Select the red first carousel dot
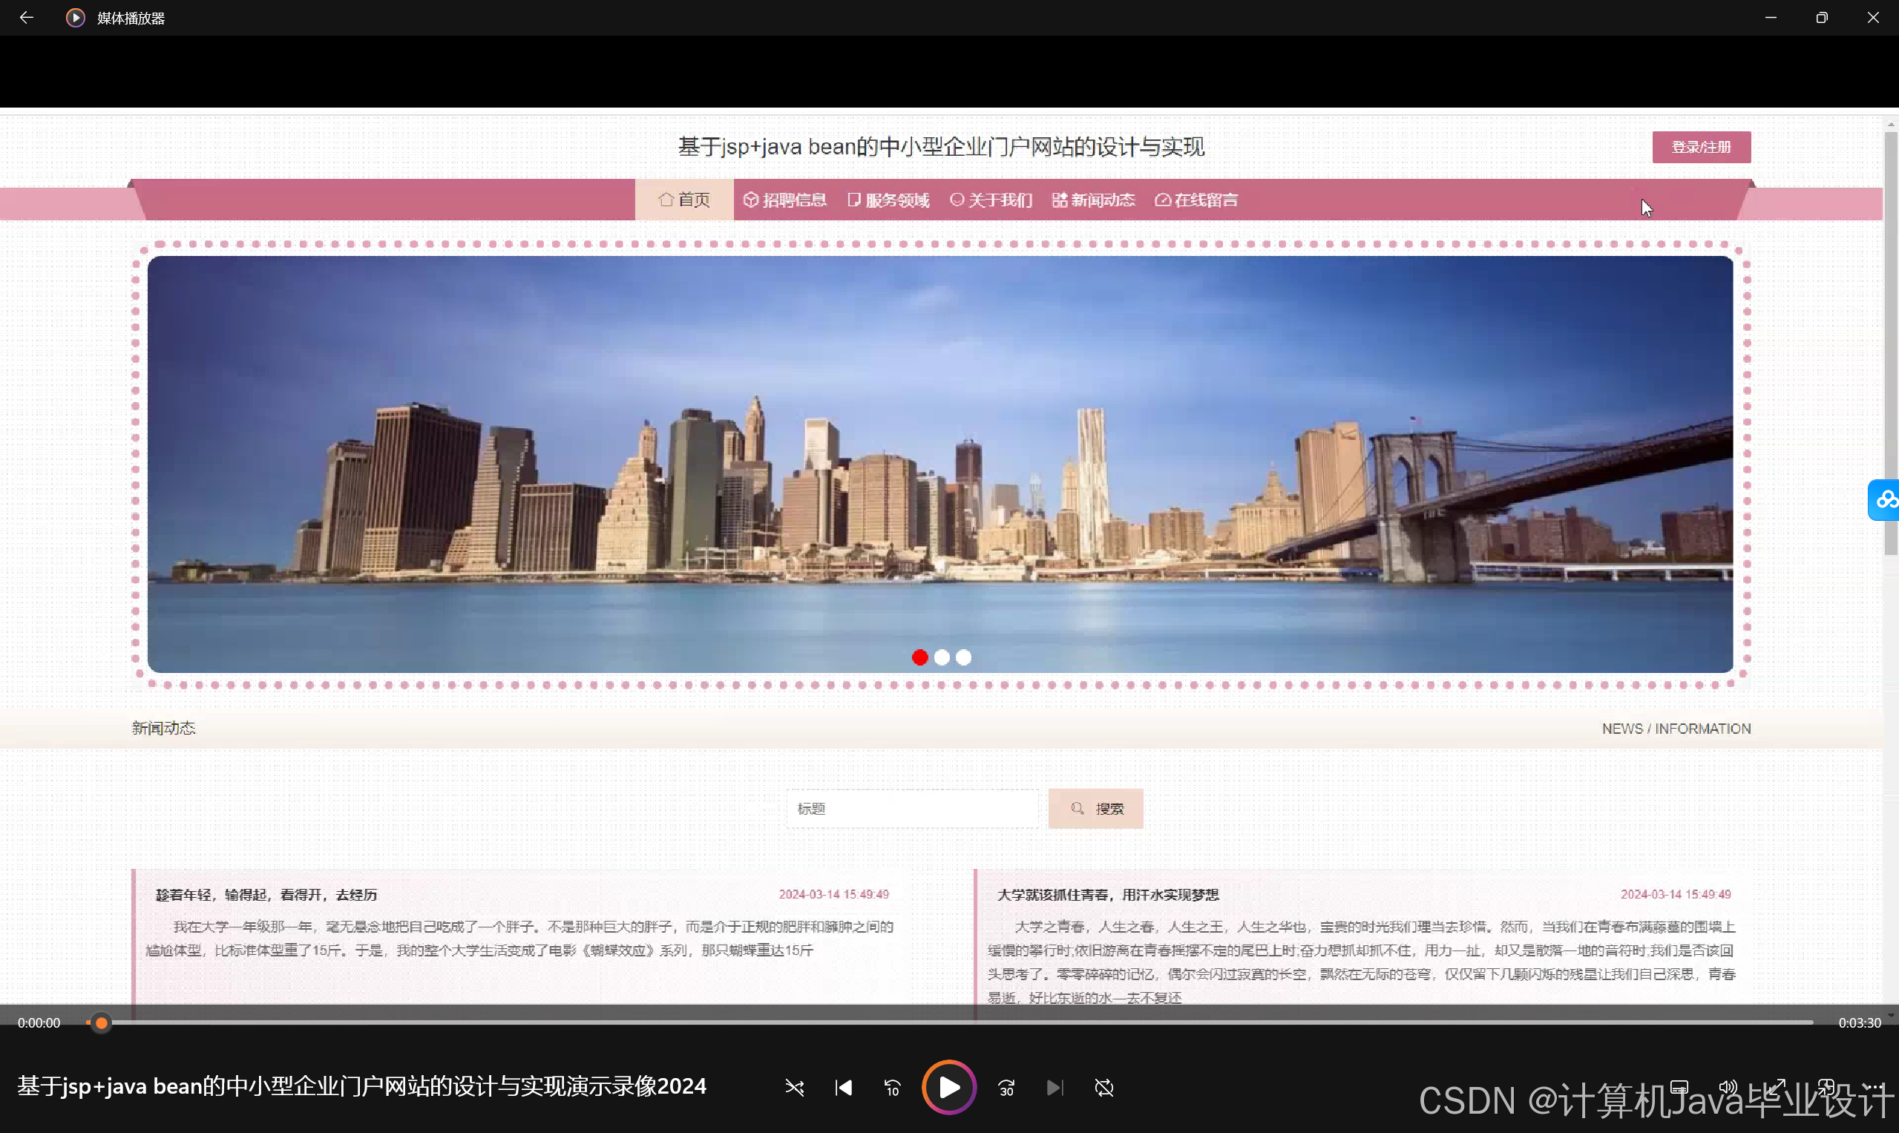 click(x=919, y=657)
